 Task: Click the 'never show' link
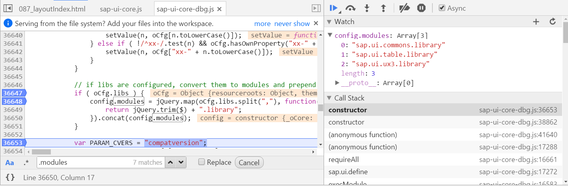coord(292,24)
